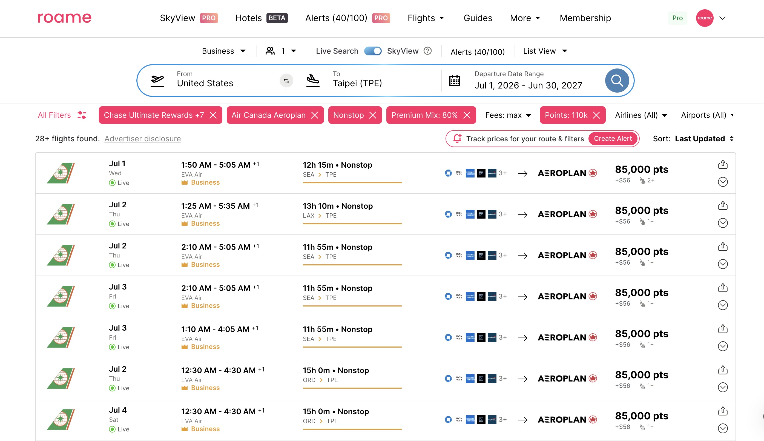Remove the Chase Ultimate Rewards +7 filter

213,115
